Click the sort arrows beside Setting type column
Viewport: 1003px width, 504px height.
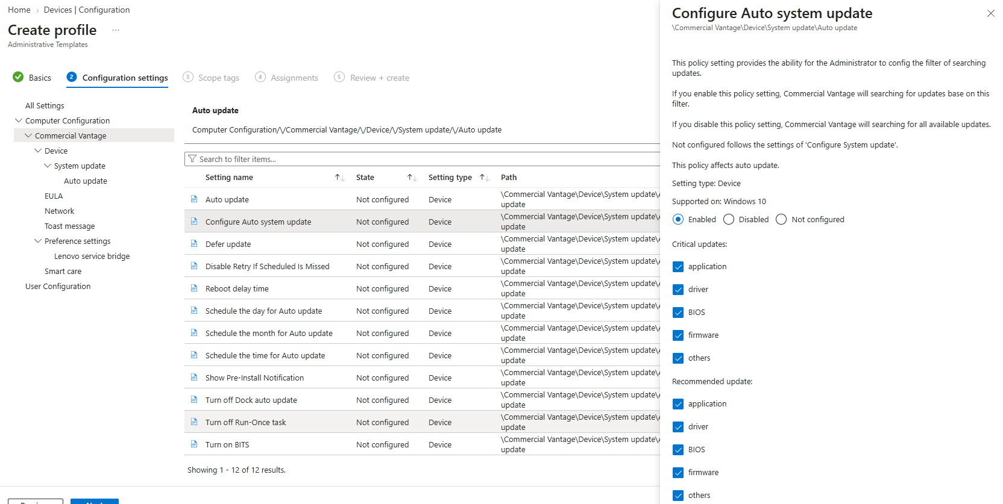click(x=485, y=178)
